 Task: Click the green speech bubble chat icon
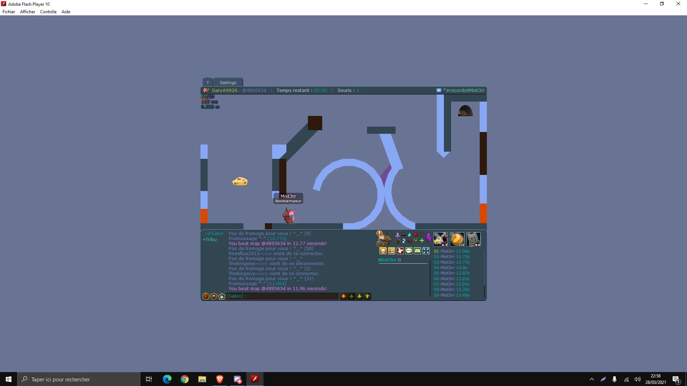(409, 251)
